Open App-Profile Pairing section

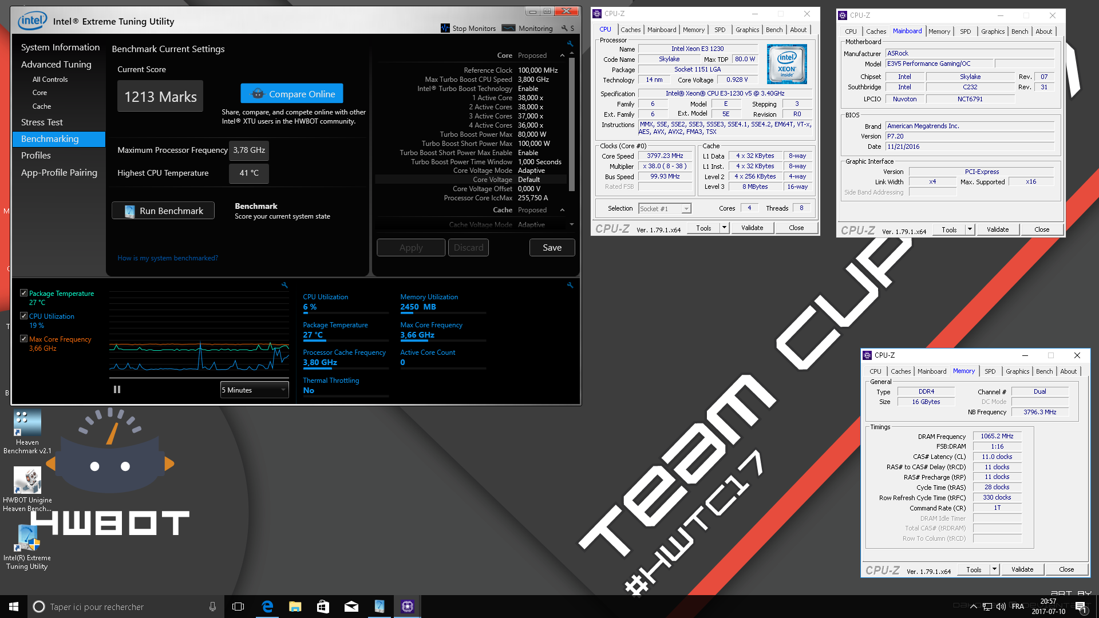tap(59, 173)
